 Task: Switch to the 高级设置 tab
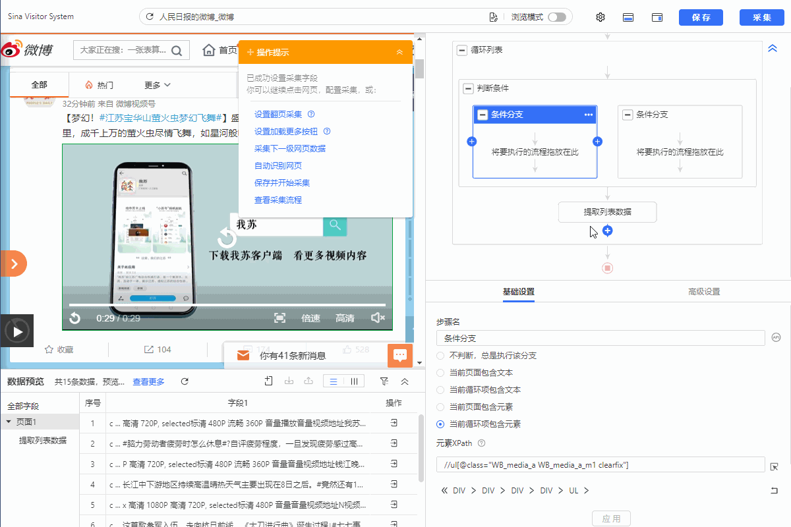pos(704,292)
